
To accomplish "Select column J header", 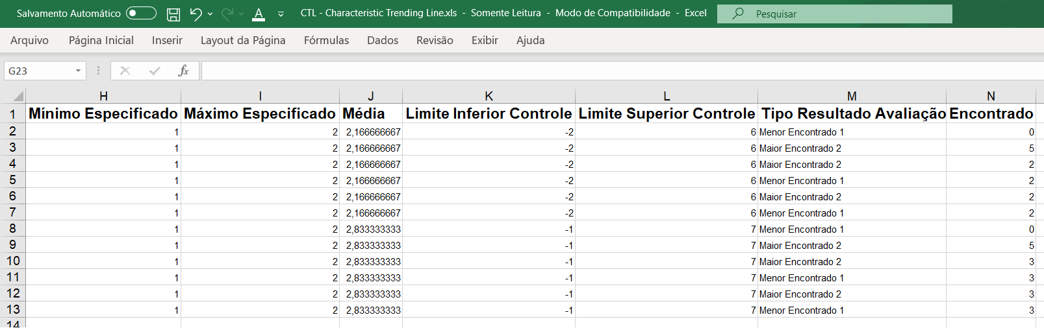I will (371, 96).
